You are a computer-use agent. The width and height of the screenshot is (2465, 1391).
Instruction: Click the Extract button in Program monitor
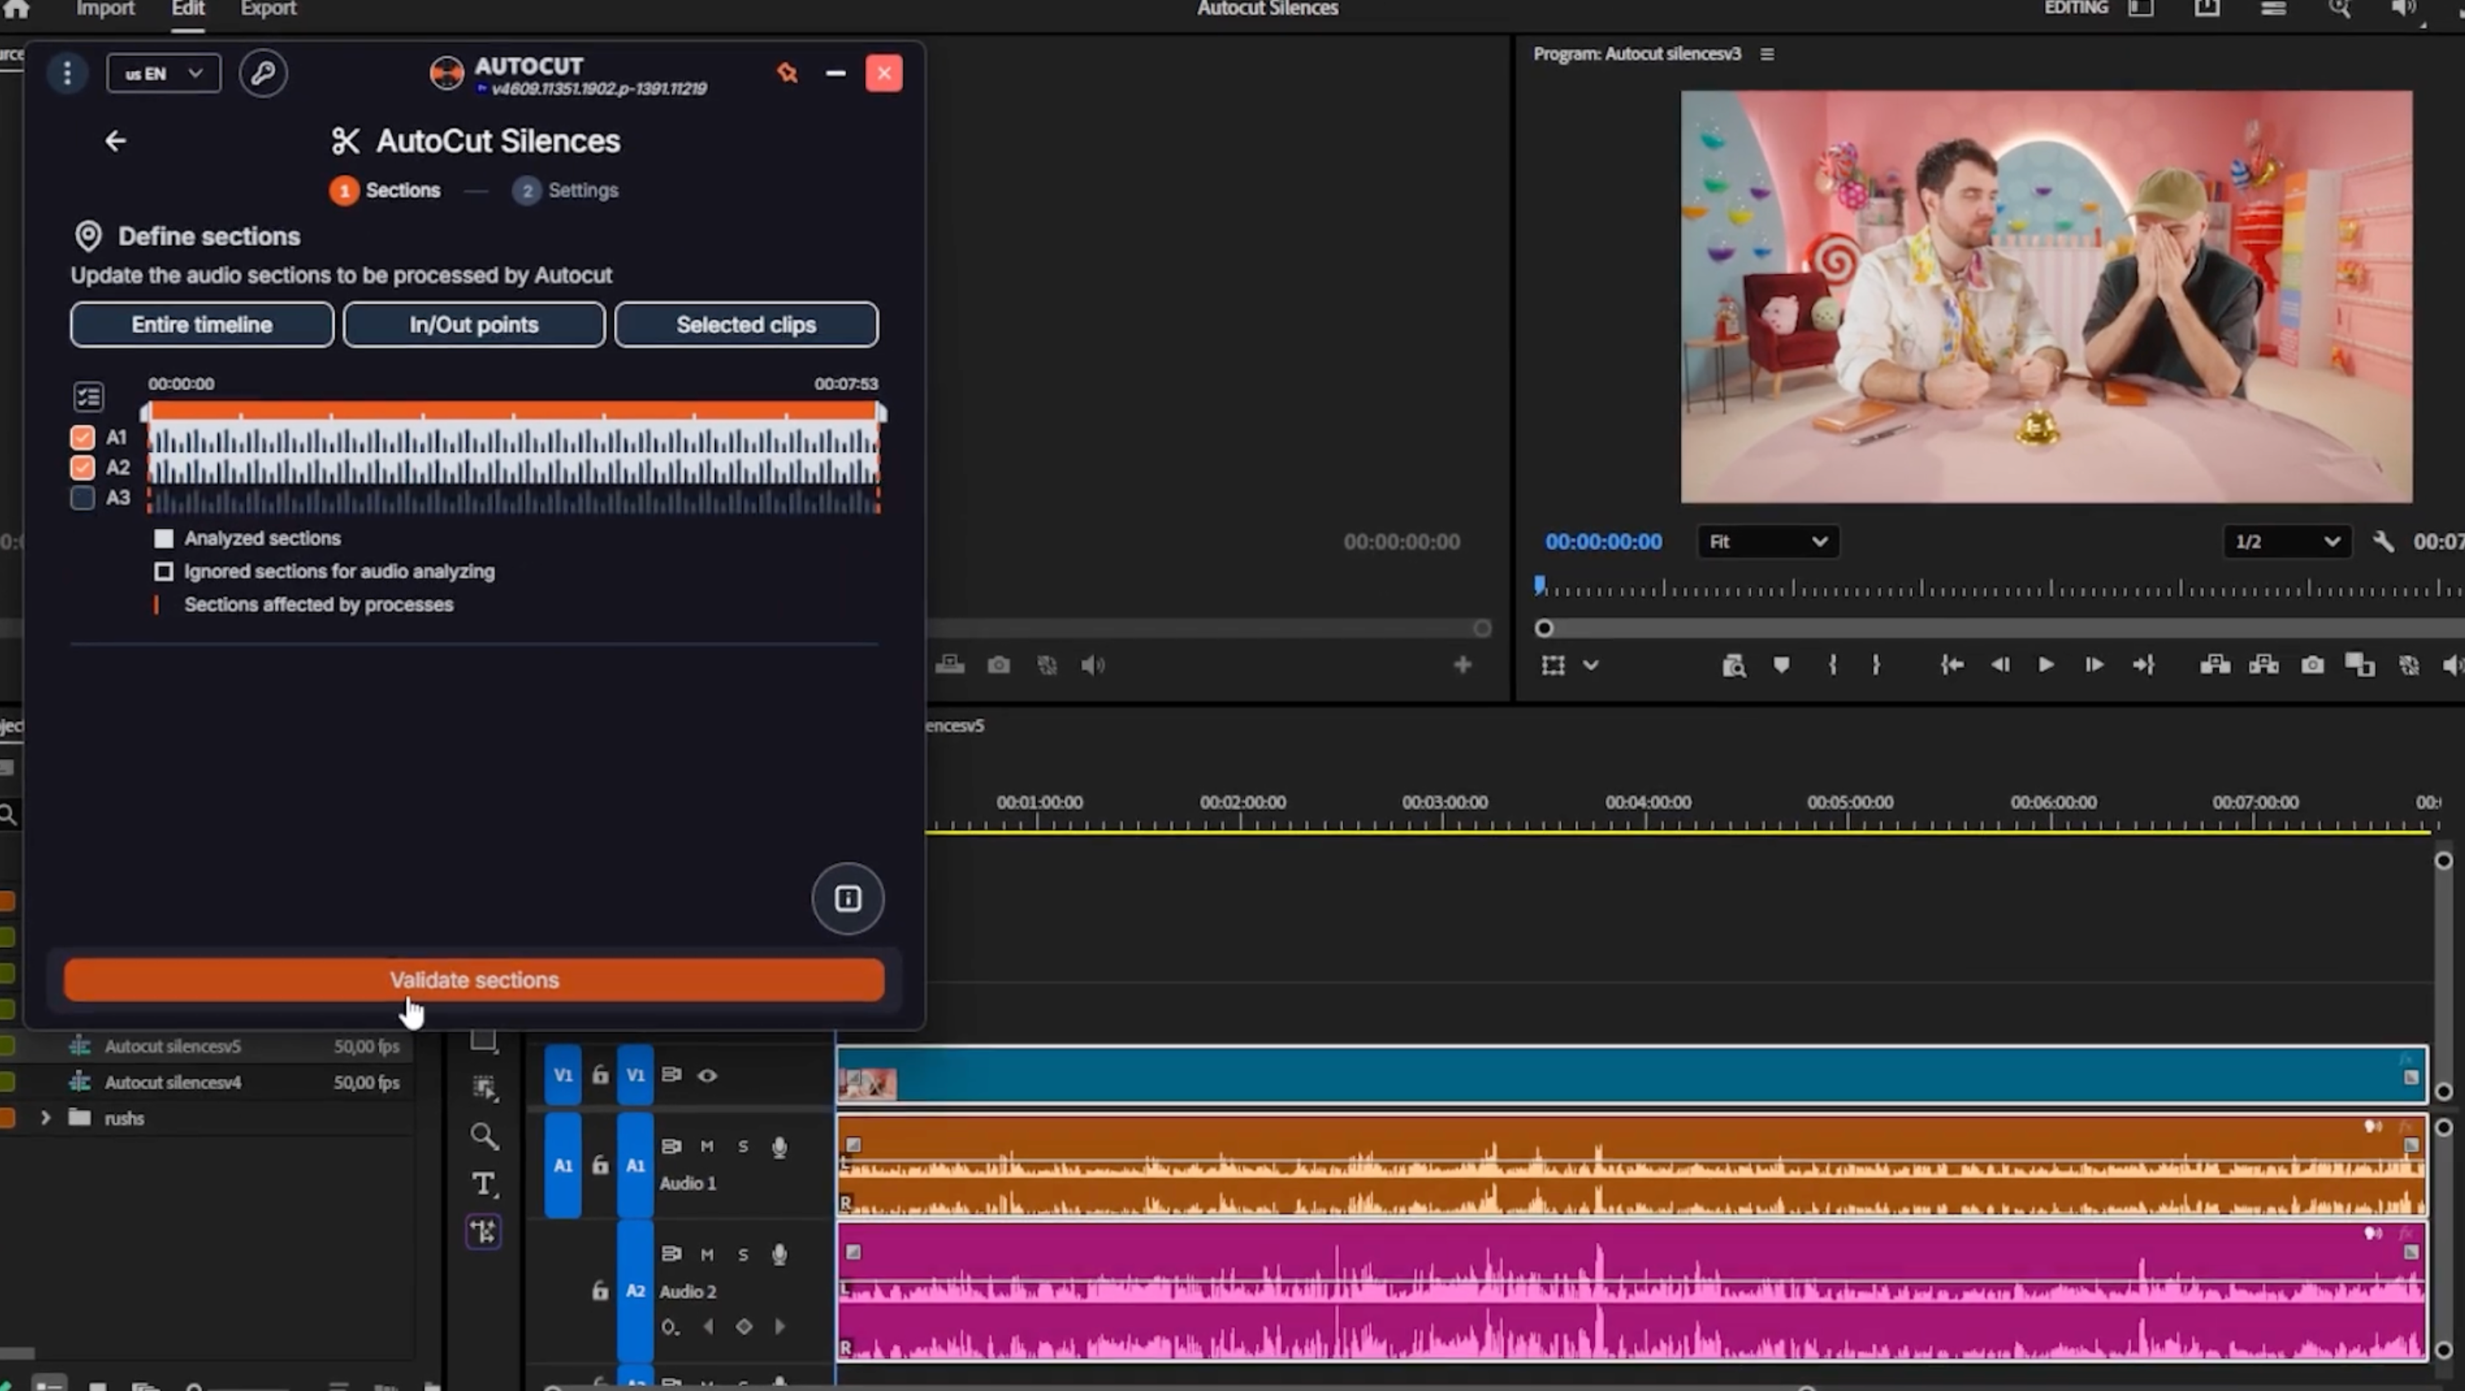point(2264,665)
